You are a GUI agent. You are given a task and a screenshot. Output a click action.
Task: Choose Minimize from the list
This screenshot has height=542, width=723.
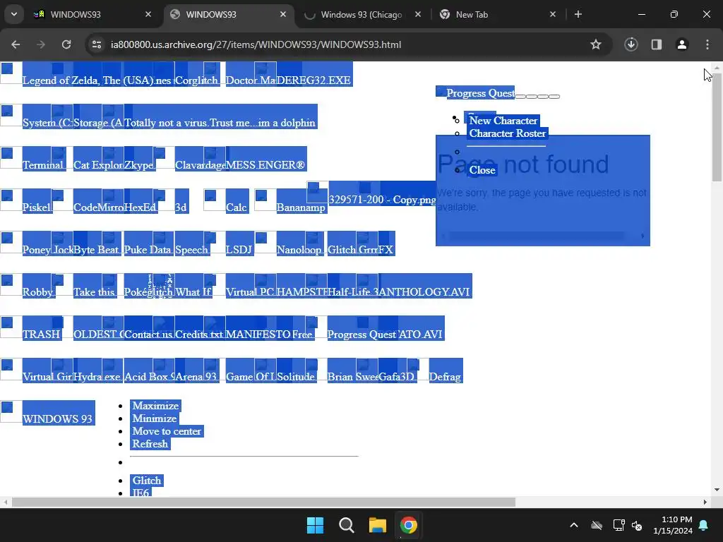(x=155, y=418)
